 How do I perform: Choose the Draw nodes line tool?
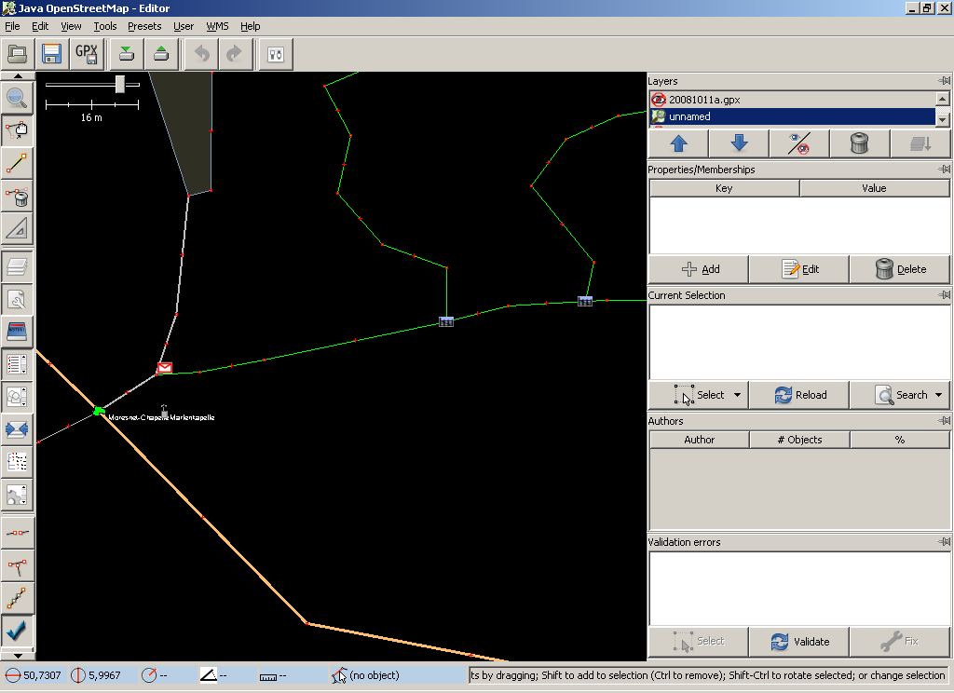coord(17,164)
